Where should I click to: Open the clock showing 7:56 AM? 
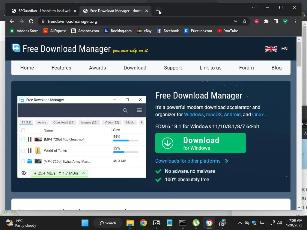coord(294,223)
